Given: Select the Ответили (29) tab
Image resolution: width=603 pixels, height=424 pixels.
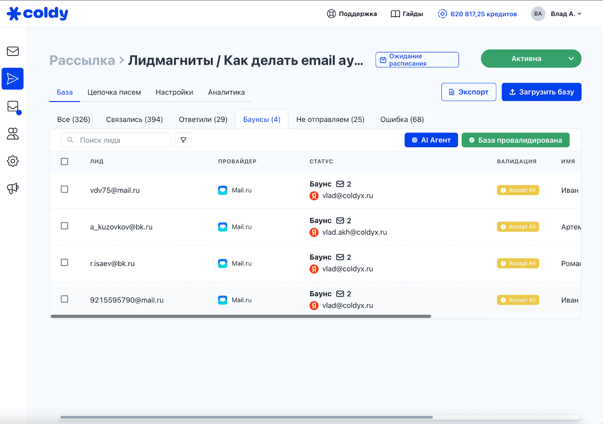Looking at the screenshot, I should pyautogui.click(x=203, y=120).
